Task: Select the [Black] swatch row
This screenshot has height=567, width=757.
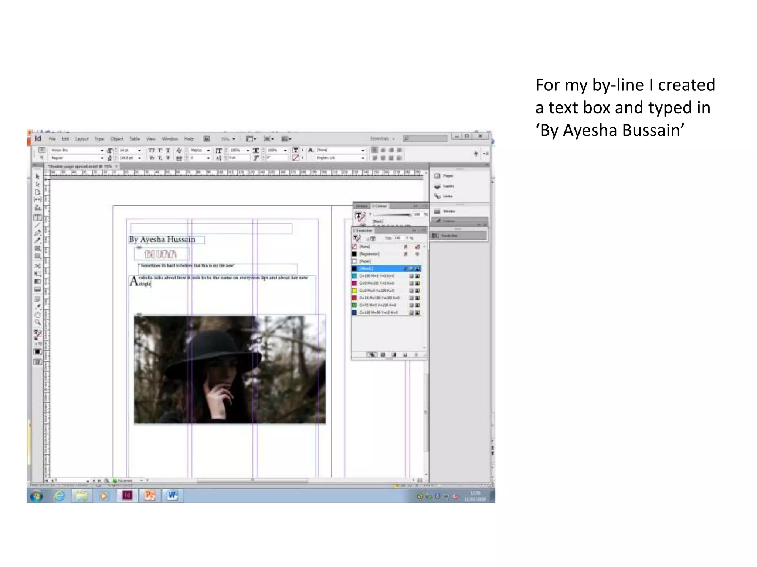Action: coord(386,268)
